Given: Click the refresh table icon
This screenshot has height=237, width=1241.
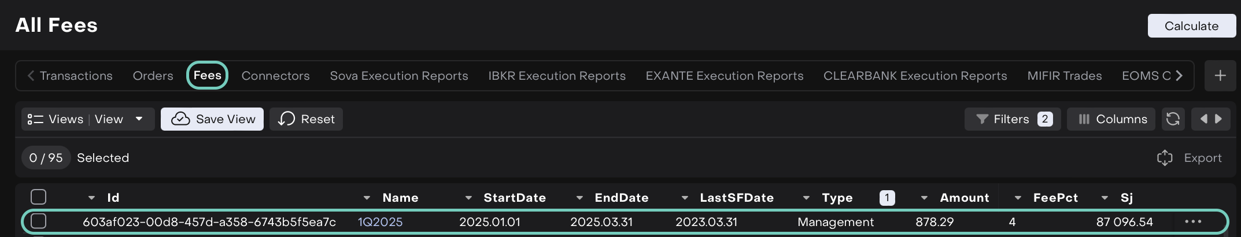Looking at the screenshot, I should [1173, 119].
